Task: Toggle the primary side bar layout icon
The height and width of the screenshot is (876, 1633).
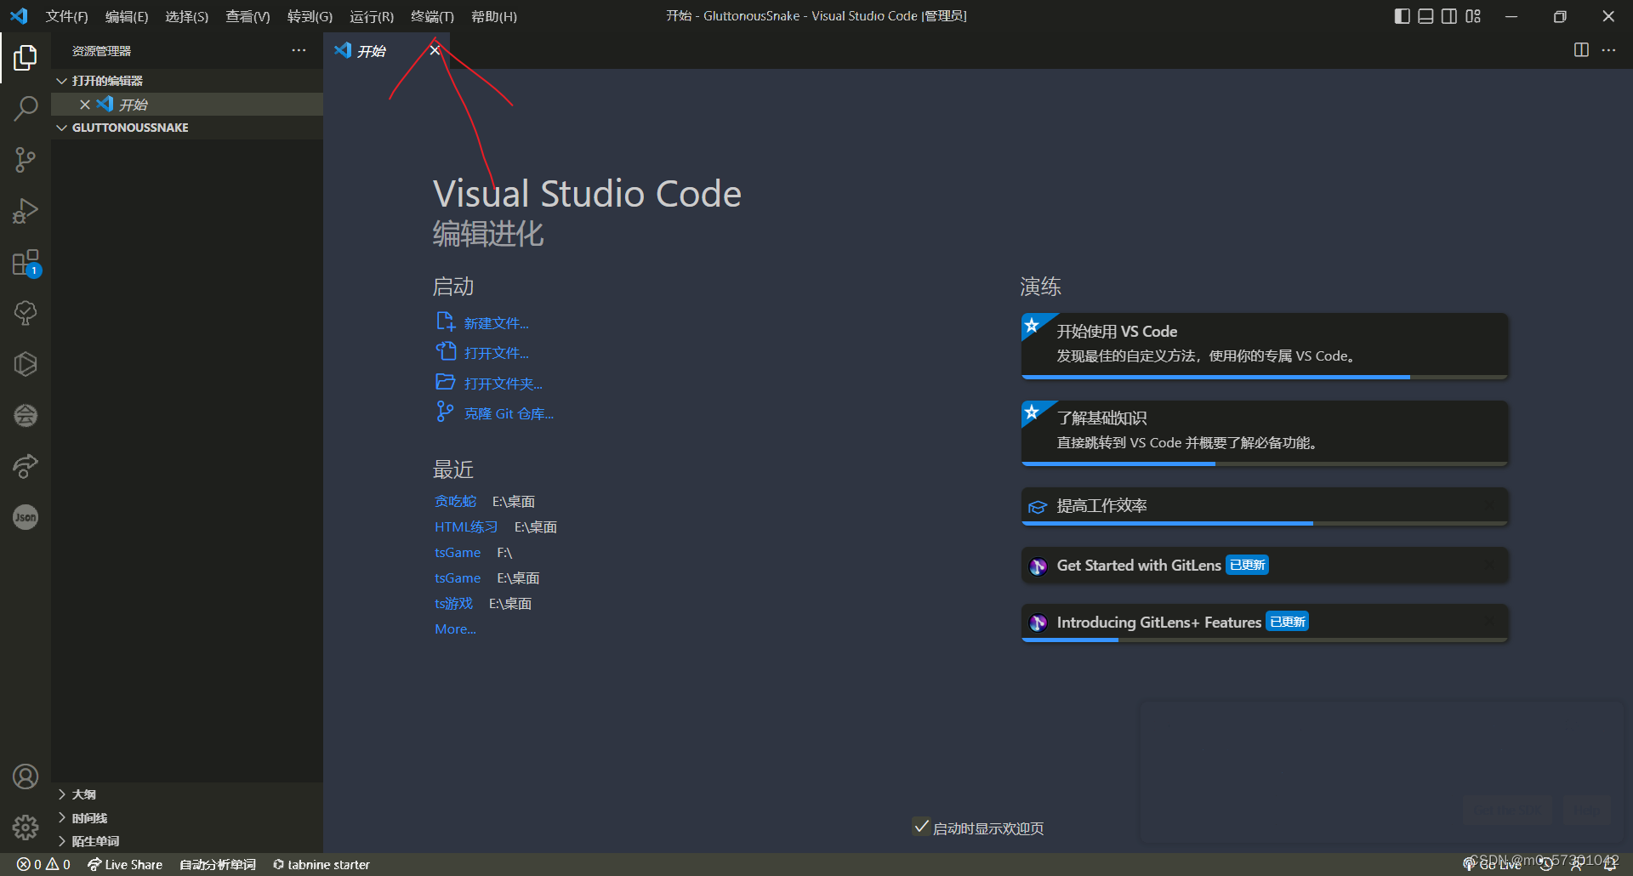Action: [x=1402, y=16]
